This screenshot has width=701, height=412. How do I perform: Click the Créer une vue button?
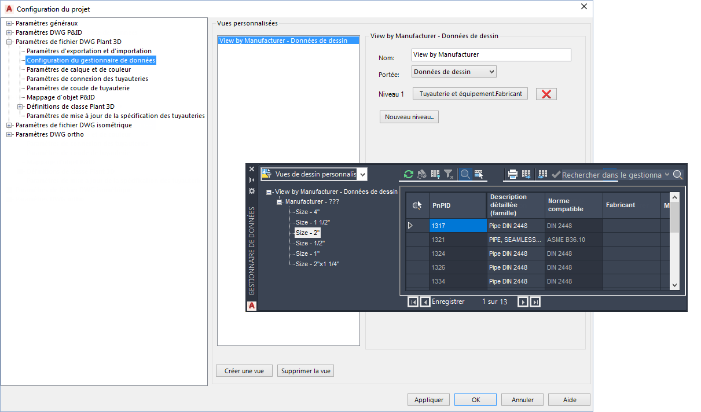tap(244, 371)
